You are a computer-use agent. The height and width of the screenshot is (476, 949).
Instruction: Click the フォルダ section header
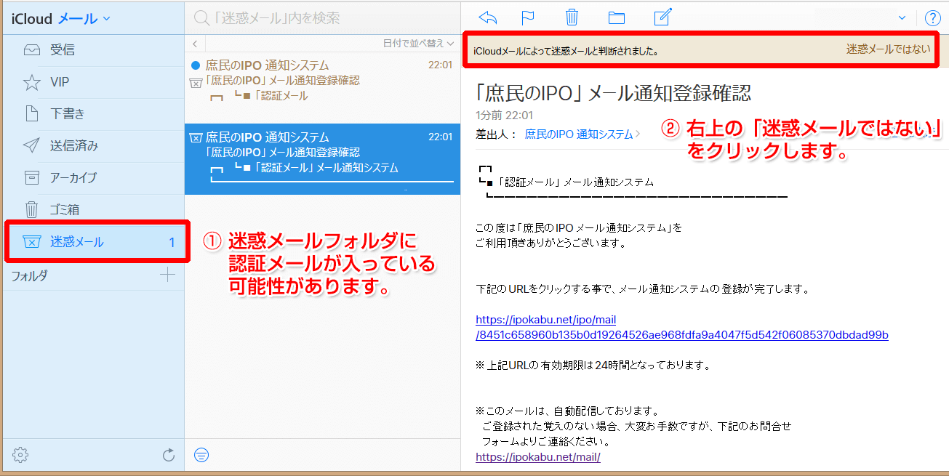point(30,275)
